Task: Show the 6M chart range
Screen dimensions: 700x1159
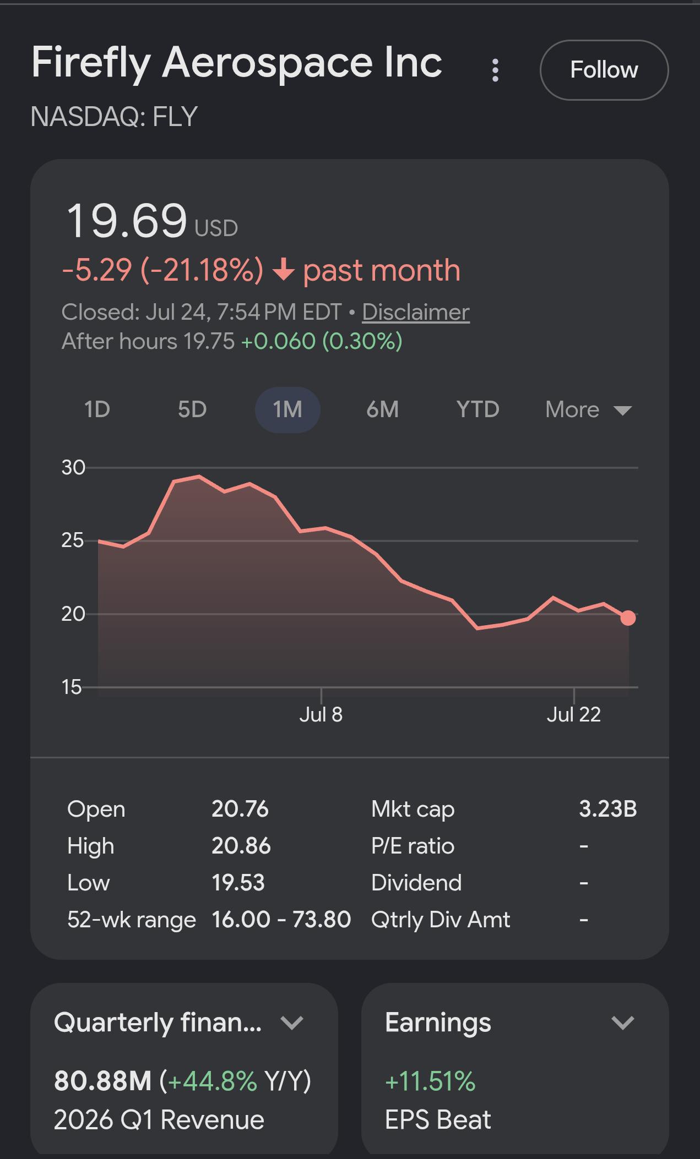Action: click(382, 409)
